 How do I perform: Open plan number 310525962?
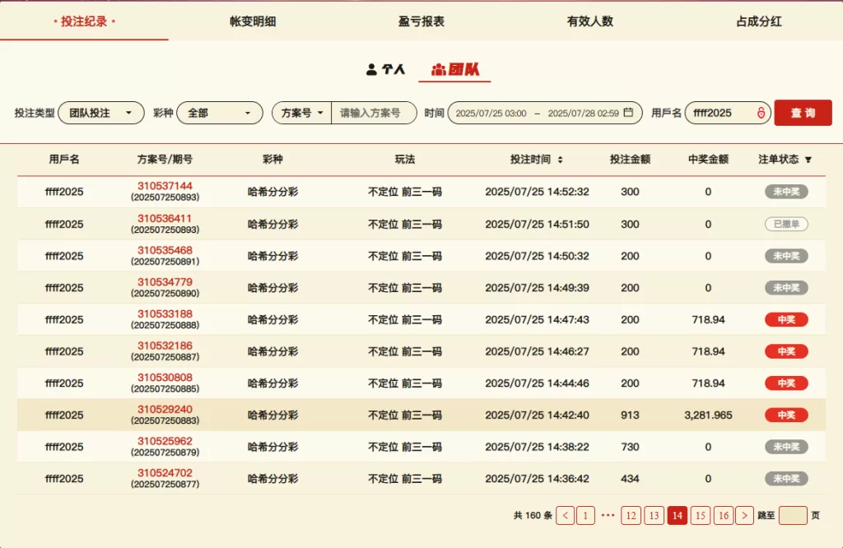point(165,440)
